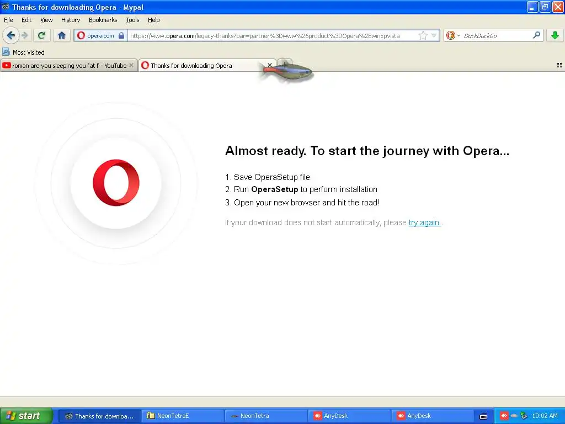Open the second AnyDesk taskbar button
The image size is (565, 424).
click(433, 416)
